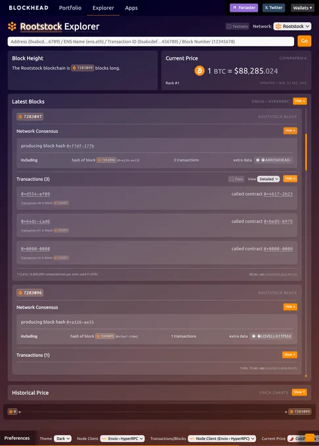
Task: Open the View dropdown set to Detailed
Action: (x=268, y=179)
